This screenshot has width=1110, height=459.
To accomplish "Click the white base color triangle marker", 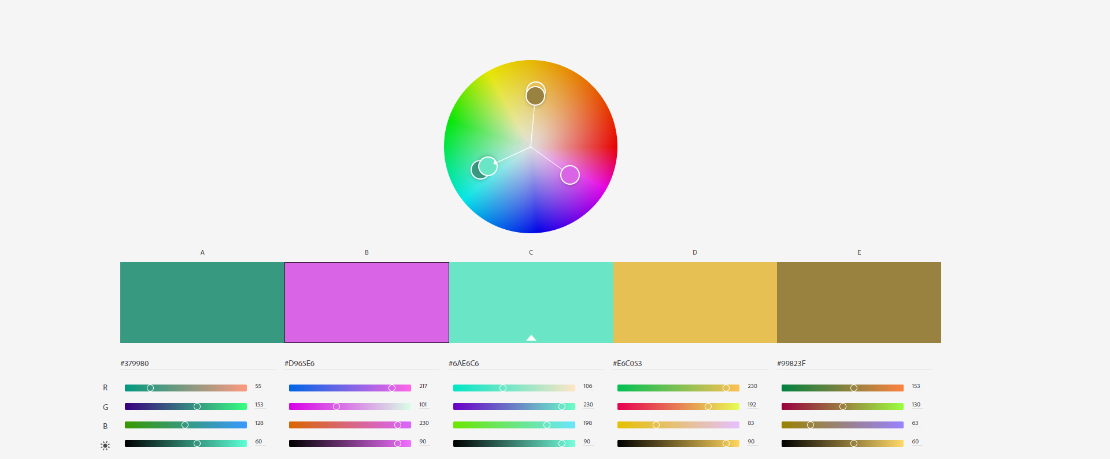I will (x=531, y=338).
